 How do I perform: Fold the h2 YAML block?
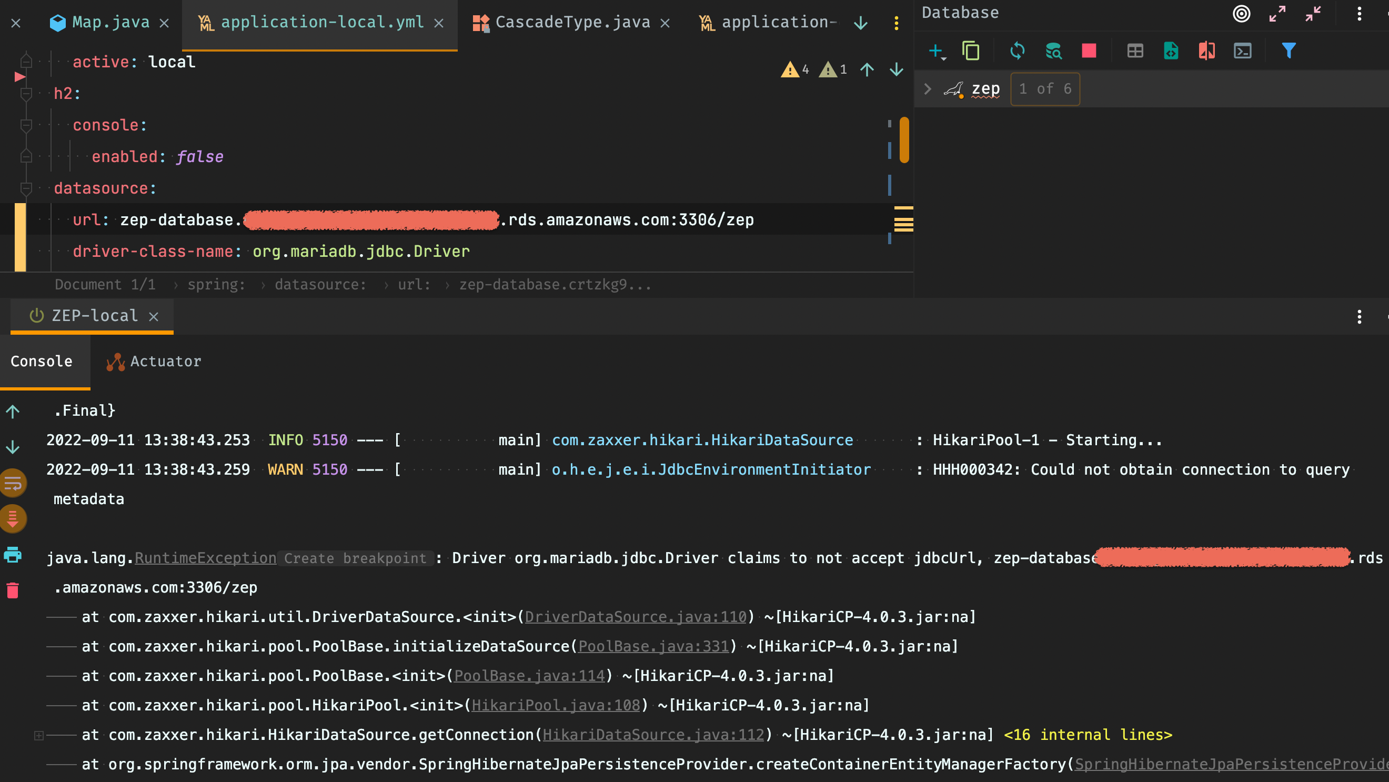26,94
